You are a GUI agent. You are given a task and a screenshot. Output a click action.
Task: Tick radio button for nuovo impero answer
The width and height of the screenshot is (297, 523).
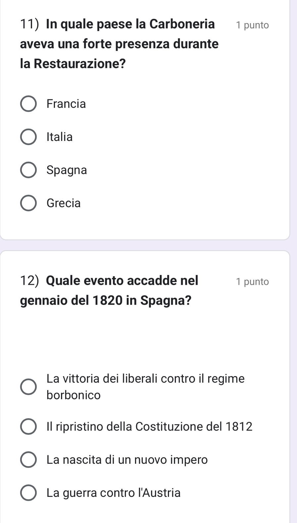click(28, 459)
